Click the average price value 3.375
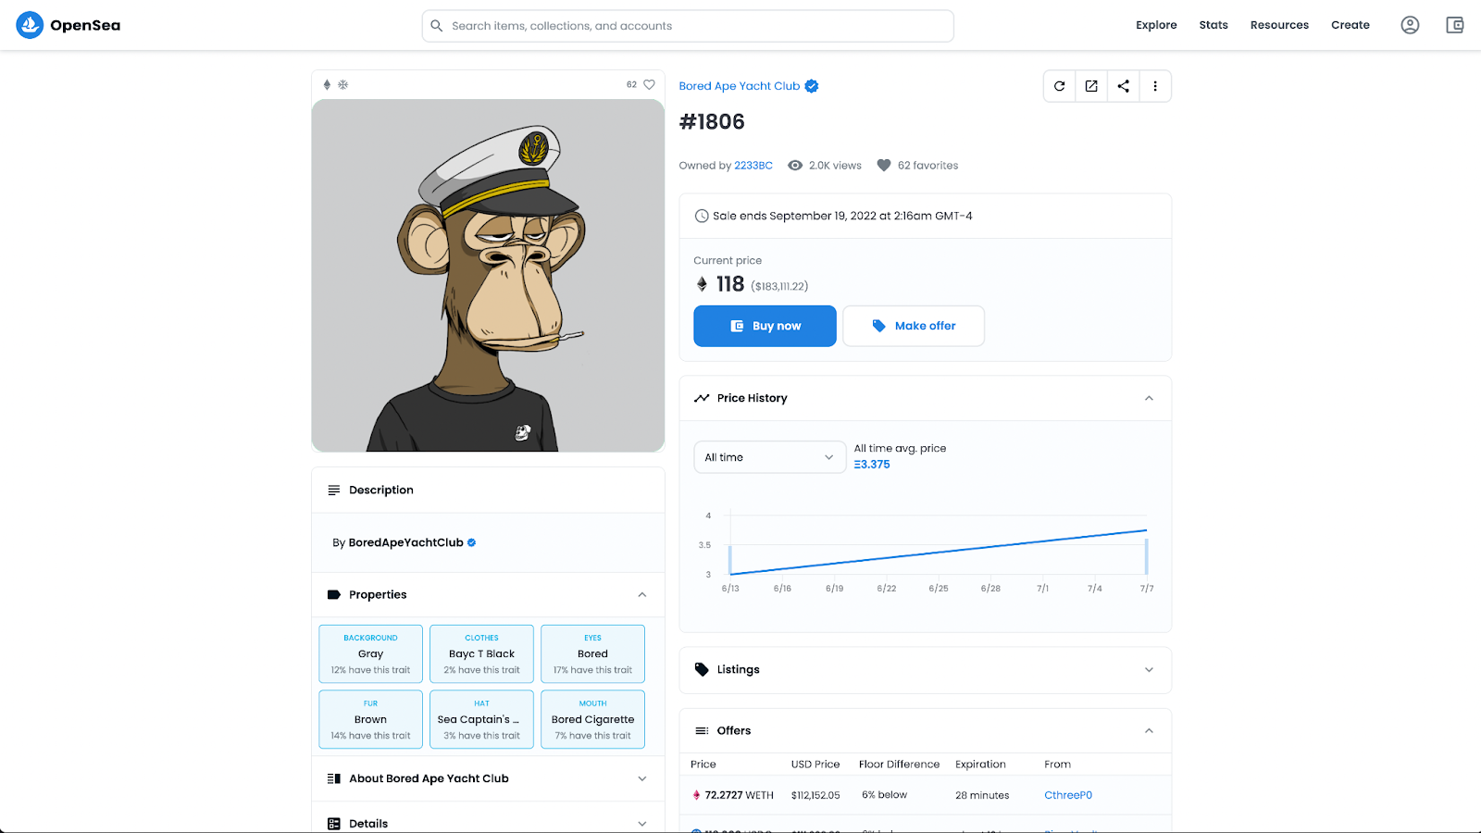1481x833 pixels. click(x=872, y=465)
